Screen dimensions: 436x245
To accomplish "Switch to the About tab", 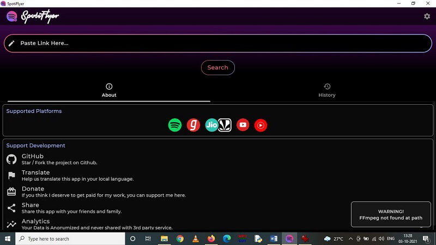I will click(109, 90).
